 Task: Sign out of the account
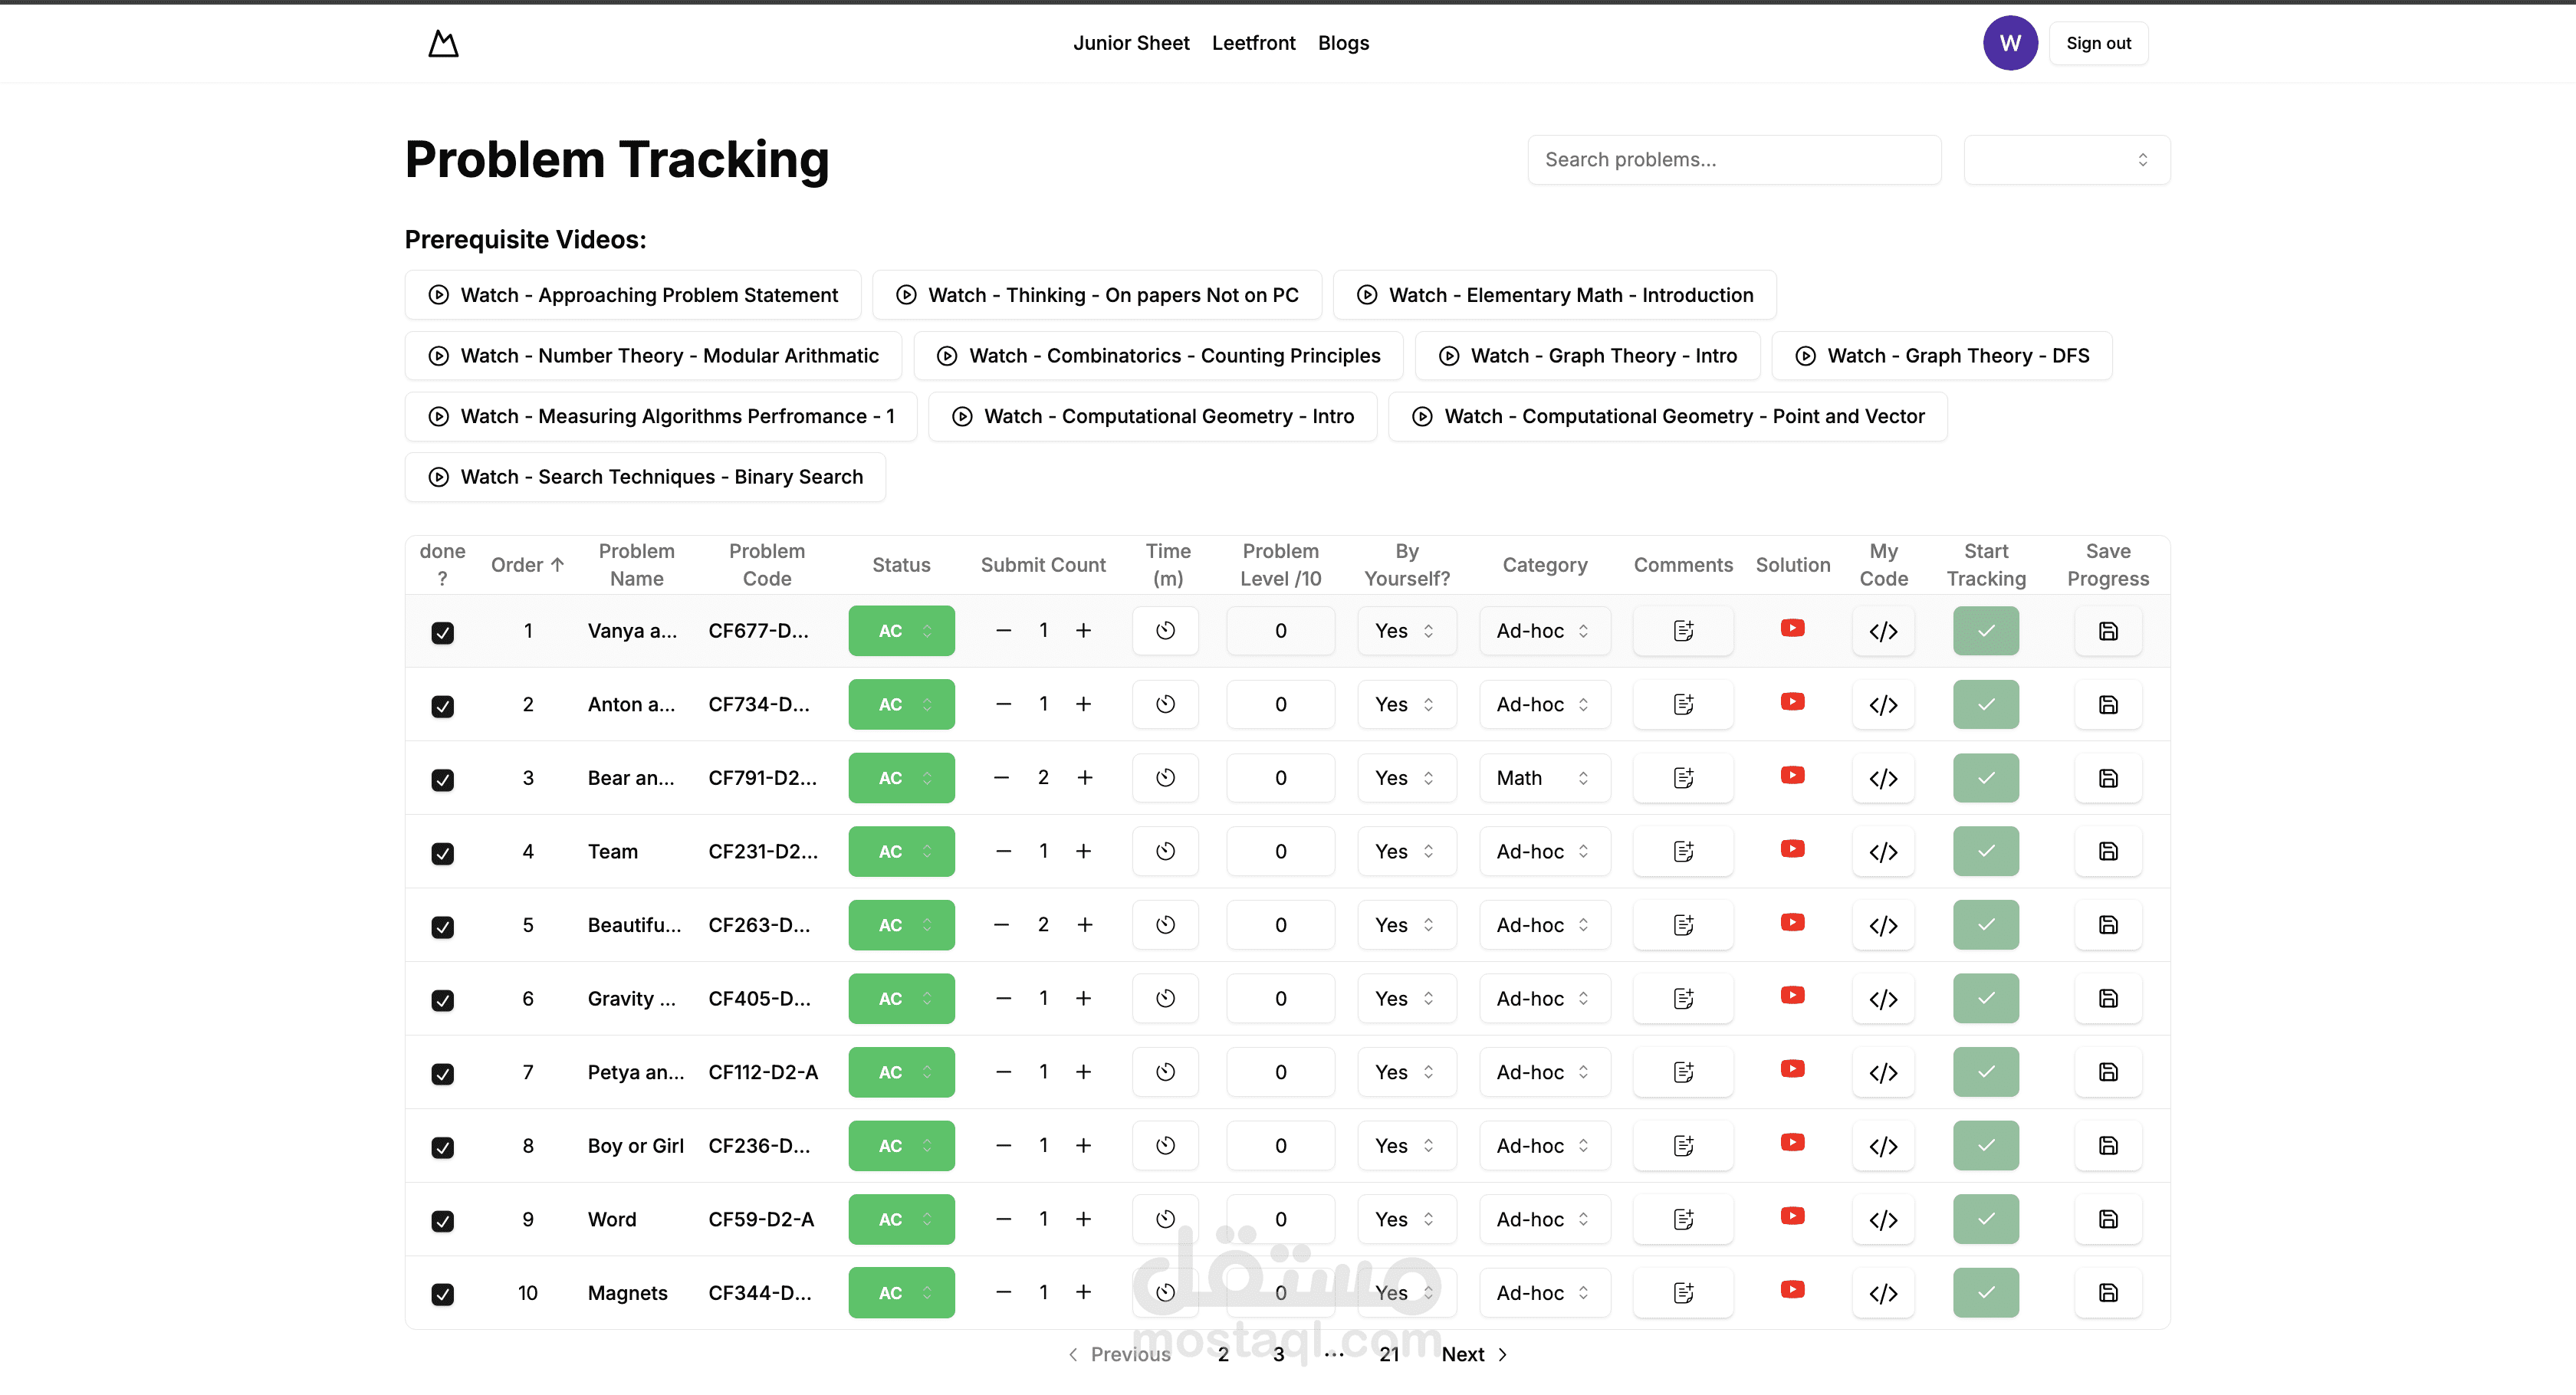(x=2098, y=43)
